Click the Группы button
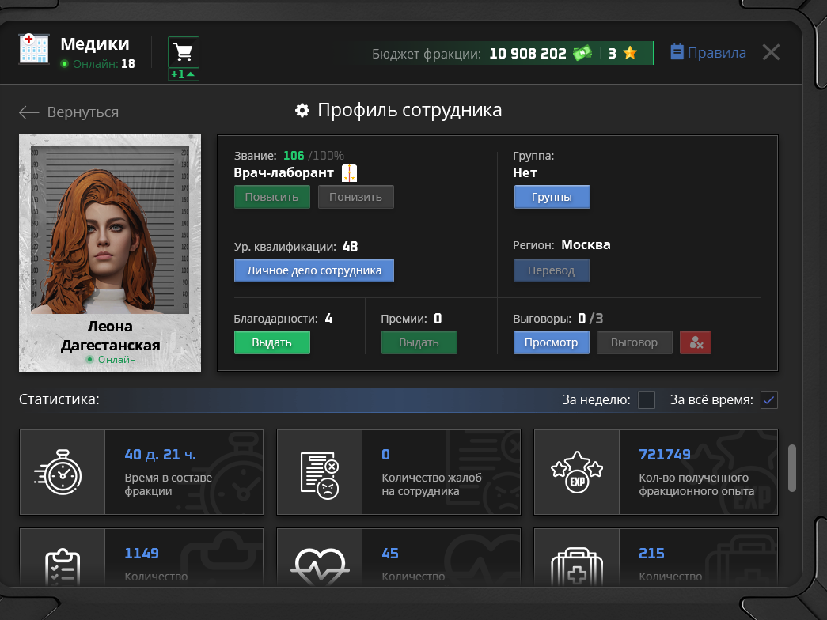Viewport: 827px width, 620px height. pos(552,197)
